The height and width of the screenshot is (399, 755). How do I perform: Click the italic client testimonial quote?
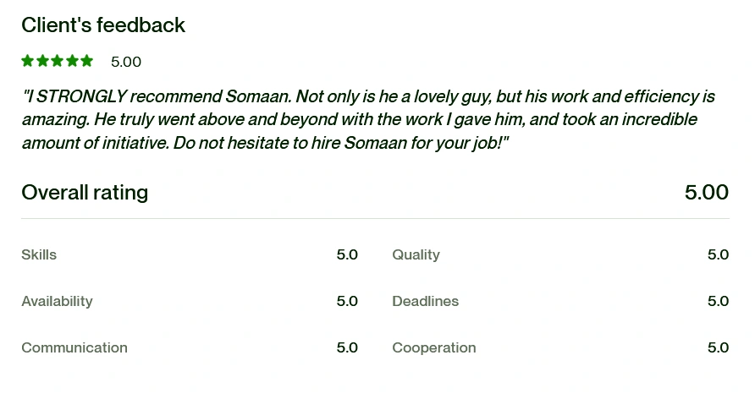coord(368,120)
